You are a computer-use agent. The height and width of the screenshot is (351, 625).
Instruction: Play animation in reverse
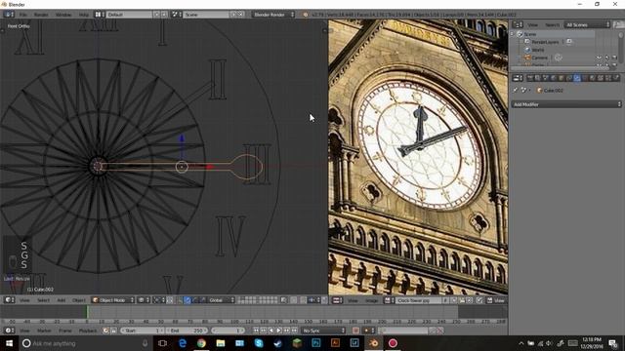(271, 331)
